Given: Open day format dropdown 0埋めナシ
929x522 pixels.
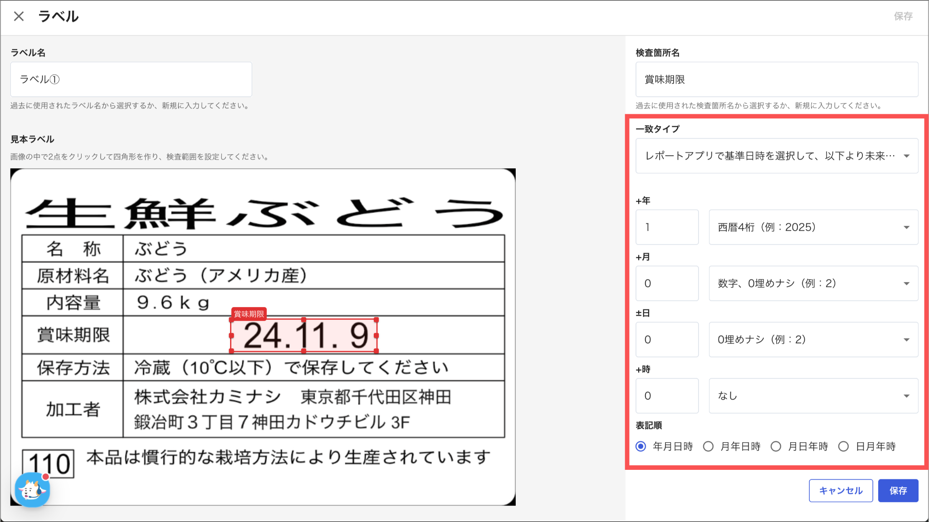Looking at the screenshot, I should 813,340.
